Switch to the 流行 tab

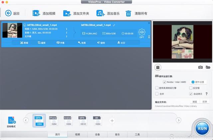tap(58, 134)
